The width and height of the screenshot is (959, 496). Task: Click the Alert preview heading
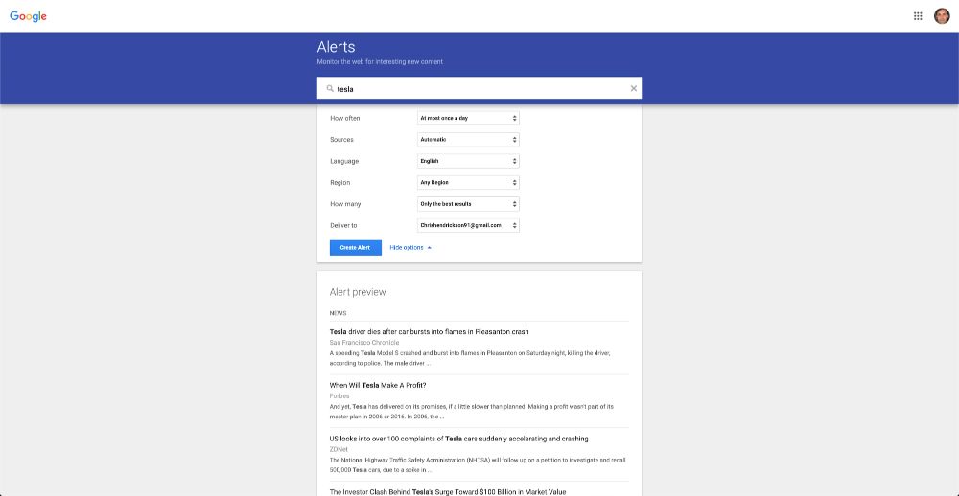coord(358,292)
